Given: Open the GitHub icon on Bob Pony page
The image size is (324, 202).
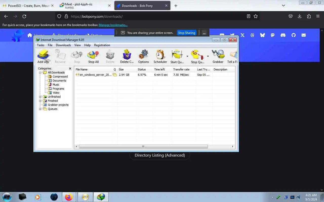Looking at the screenshot, I should coord(293,35).
